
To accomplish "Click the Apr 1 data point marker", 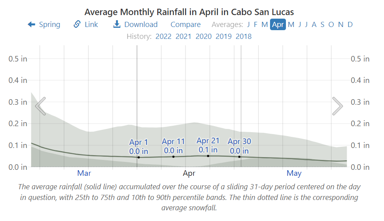I will pos(139,157).
